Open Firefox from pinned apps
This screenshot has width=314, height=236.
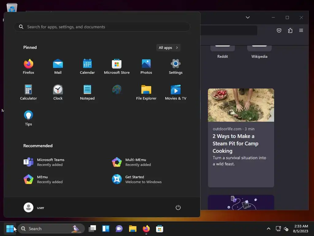(x=29, y=67)
